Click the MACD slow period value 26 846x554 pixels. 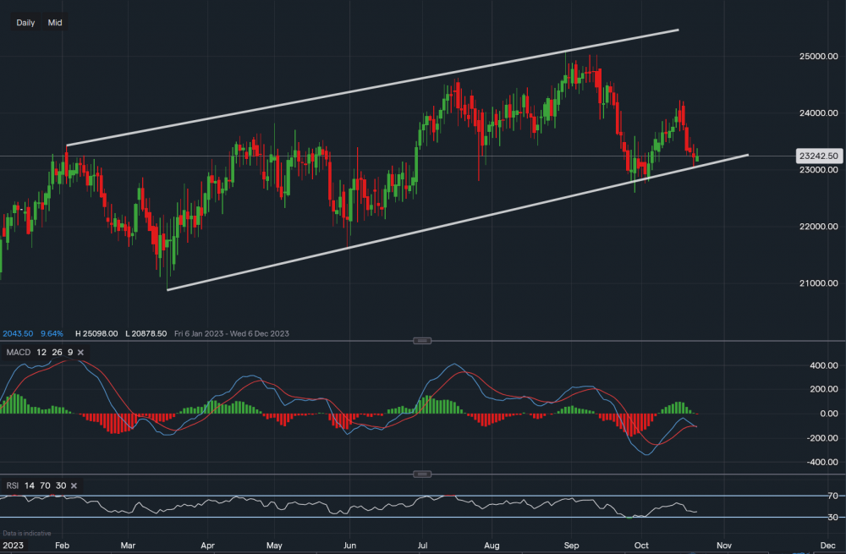(x=56, y=351)
